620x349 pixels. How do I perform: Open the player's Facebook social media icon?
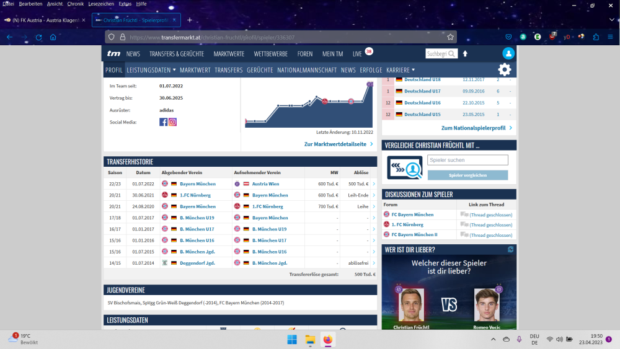click(x=164, y=122)
